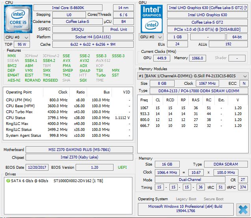Select the CPU Status row
Viewport: 251px width, 218px height.
point(68,118)
